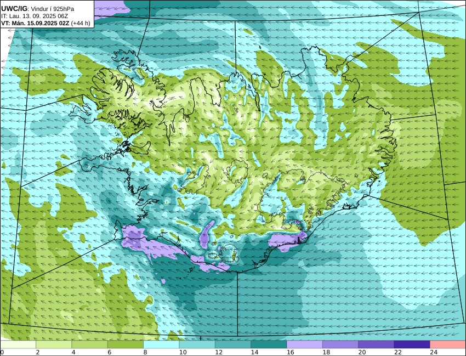This screenshot has height=356, width=466.
Task: Click the legend value '12'
Action: pyautogui.click(x=218, y=352)
